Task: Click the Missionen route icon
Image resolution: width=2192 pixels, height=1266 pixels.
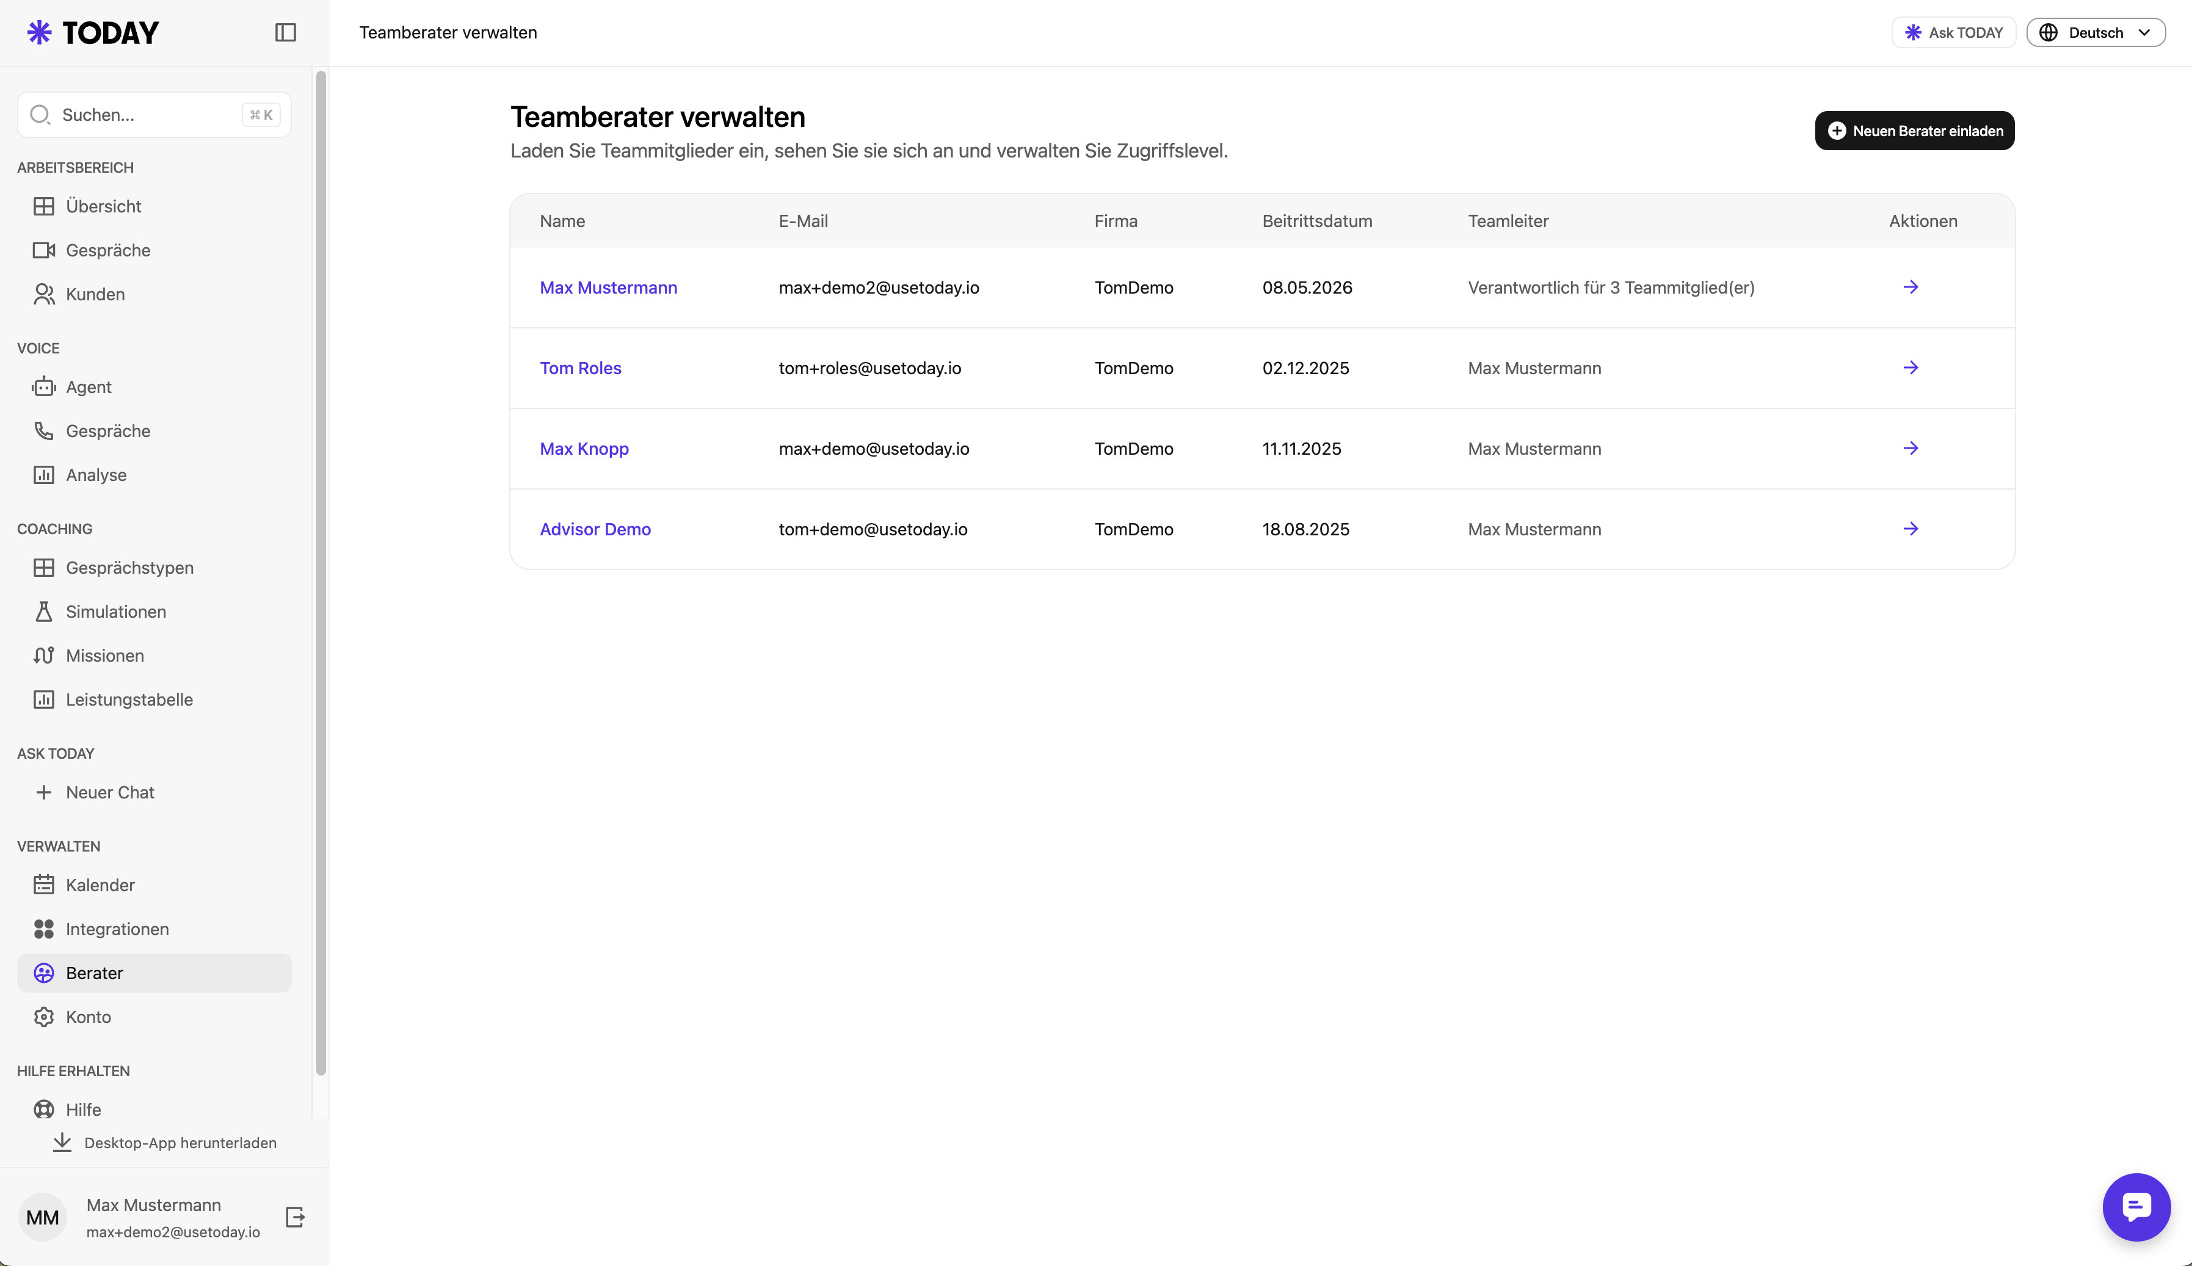Action: pos(43,656)
